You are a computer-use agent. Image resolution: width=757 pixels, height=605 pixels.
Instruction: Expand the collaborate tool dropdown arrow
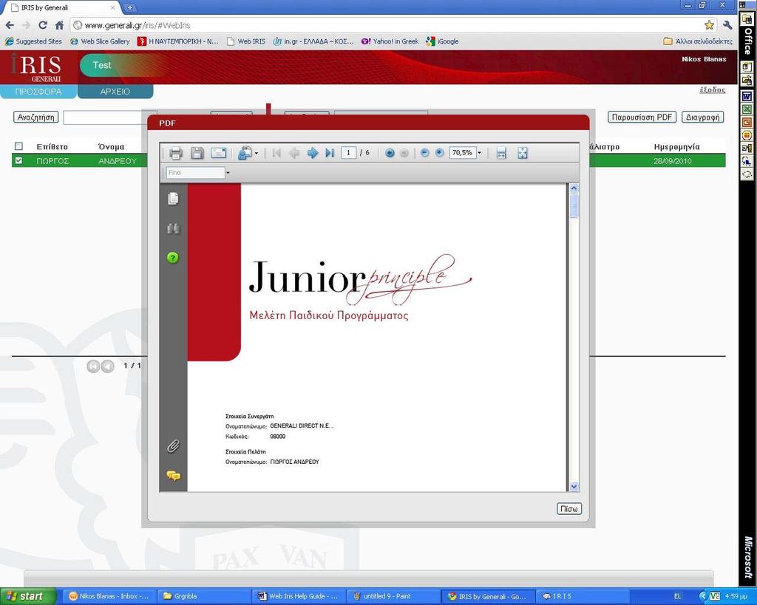tap(257, 154)
